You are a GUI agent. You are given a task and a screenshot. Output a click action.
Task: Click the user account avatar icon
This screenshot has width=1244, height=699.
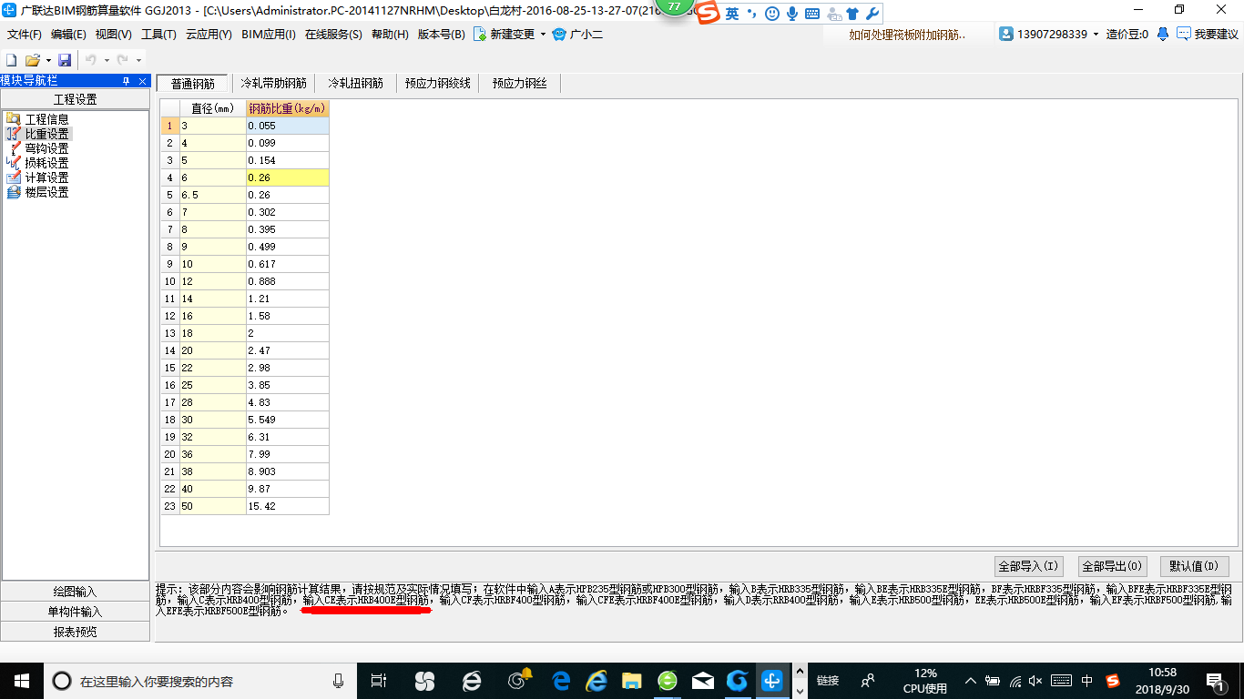(x=1006, y=35)
